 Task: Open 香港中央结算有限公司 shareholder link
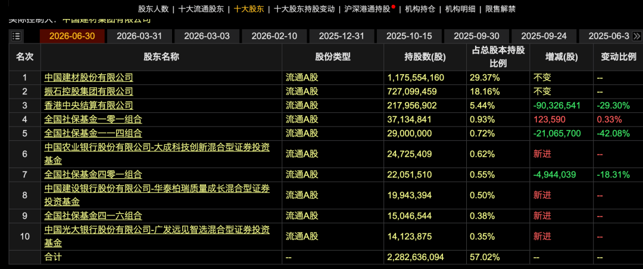[89, 106]
